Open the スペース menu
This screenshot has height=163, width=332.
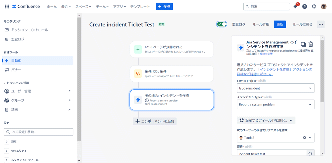pos(83,7)
